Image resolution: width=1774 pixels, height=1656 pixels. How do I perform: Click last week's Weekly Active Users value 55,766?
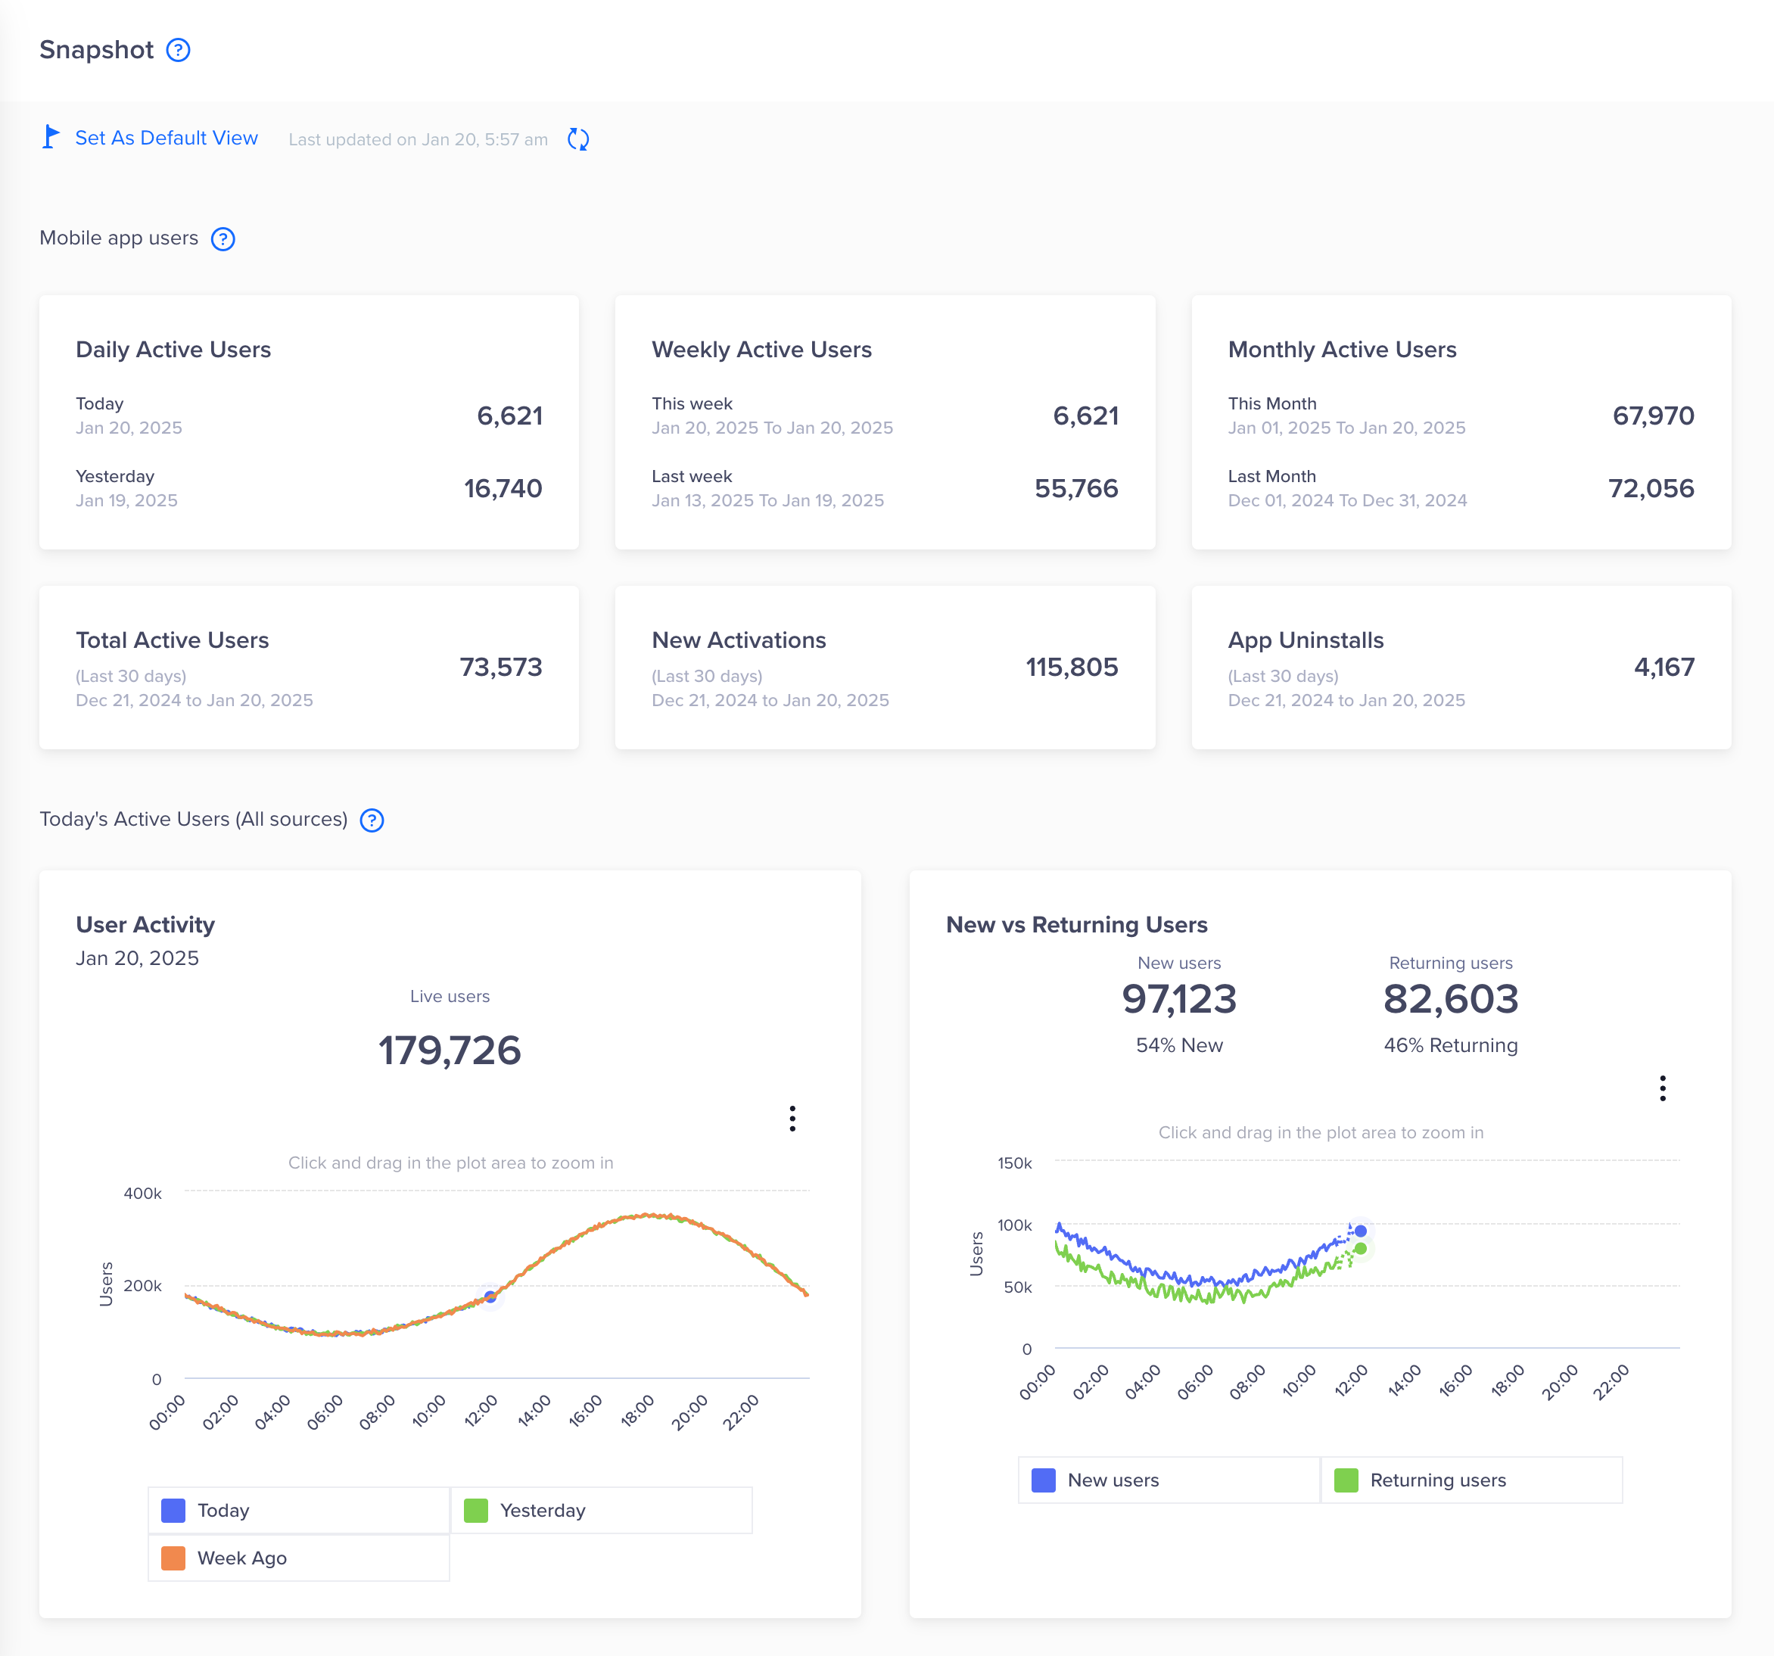coord(1076,488)
